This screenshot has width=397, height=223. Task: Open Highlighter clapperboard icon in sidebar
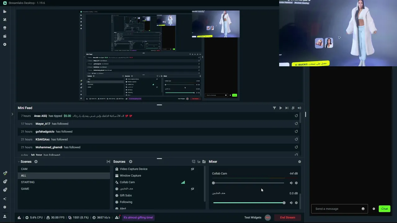[x=5, y=36]
